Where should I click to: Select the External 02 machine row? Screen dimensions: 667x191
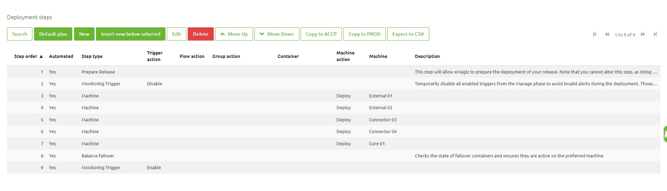click(x=333, y=107)
